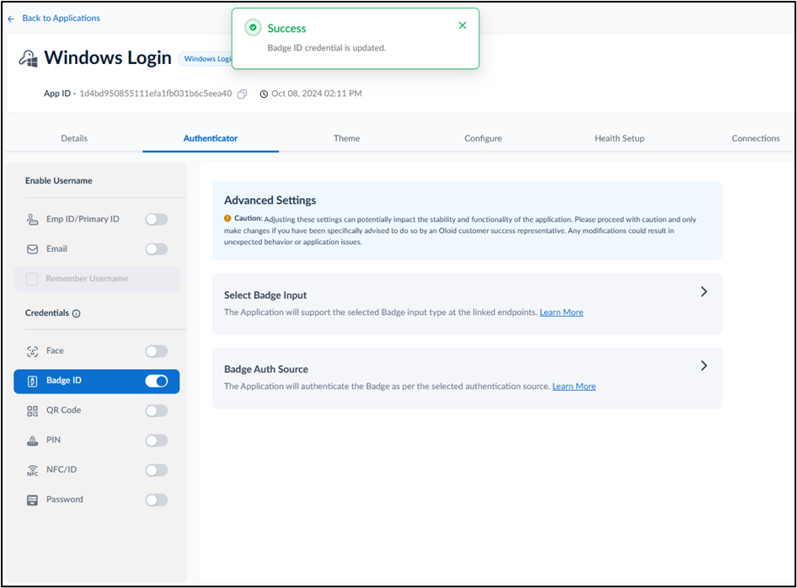Screen dimensions: 797x588
Task: Disable the Badge ID toggle
Action: 157,381
